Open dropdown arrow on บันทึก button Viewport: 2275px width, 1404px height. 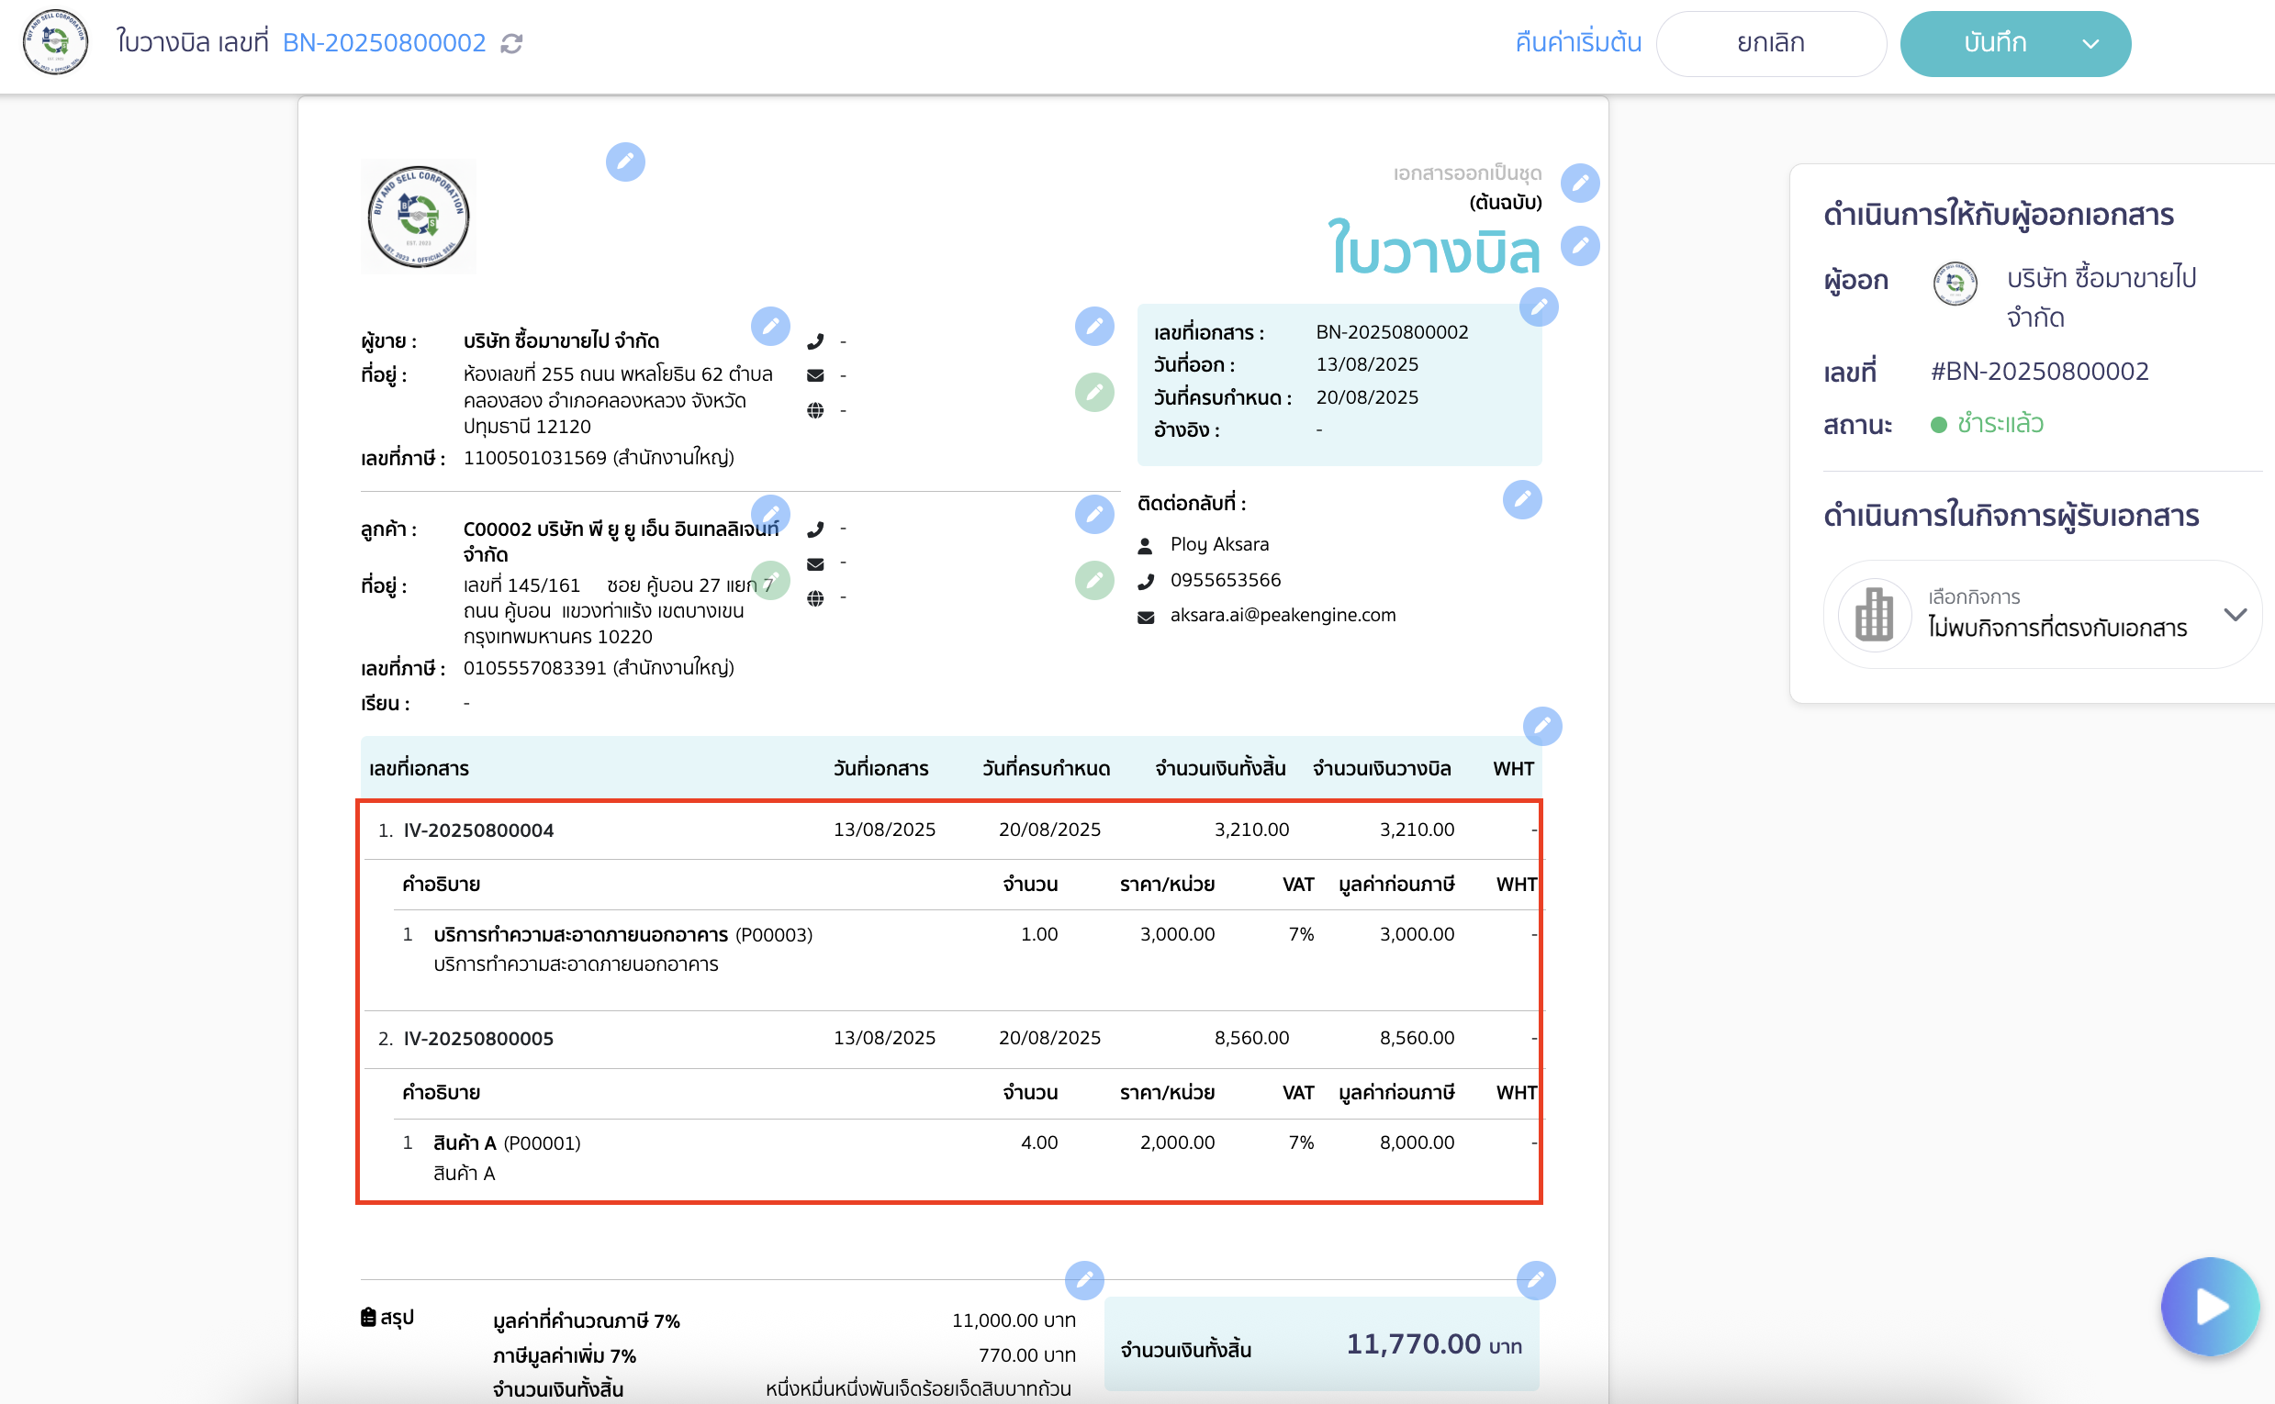point(2090,44)
